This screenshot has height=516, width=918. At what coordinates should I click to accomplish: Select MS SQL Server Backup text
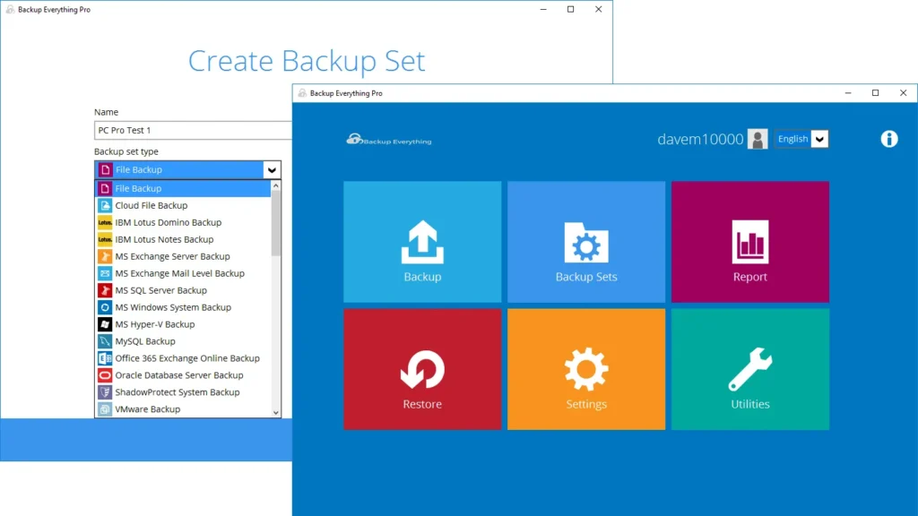pyautogui.click(x=161, y=290)
